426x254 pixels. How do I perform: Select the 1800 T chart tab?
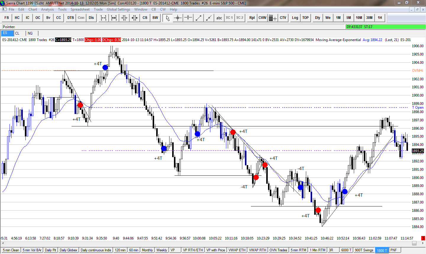tap(382, 250)
